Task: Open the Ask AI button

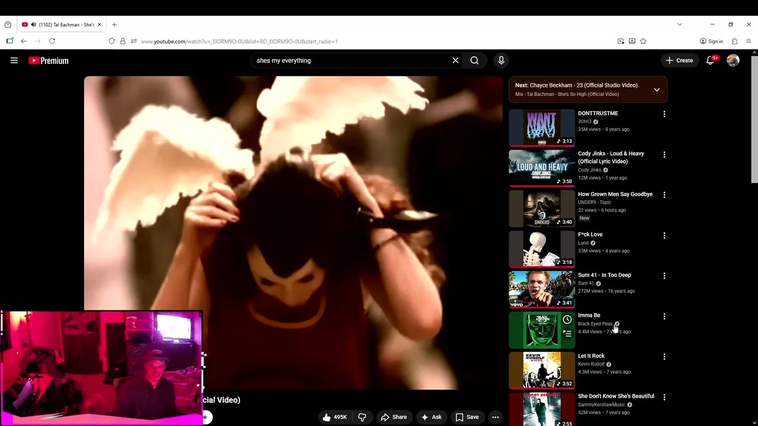Action: [431, 417]
